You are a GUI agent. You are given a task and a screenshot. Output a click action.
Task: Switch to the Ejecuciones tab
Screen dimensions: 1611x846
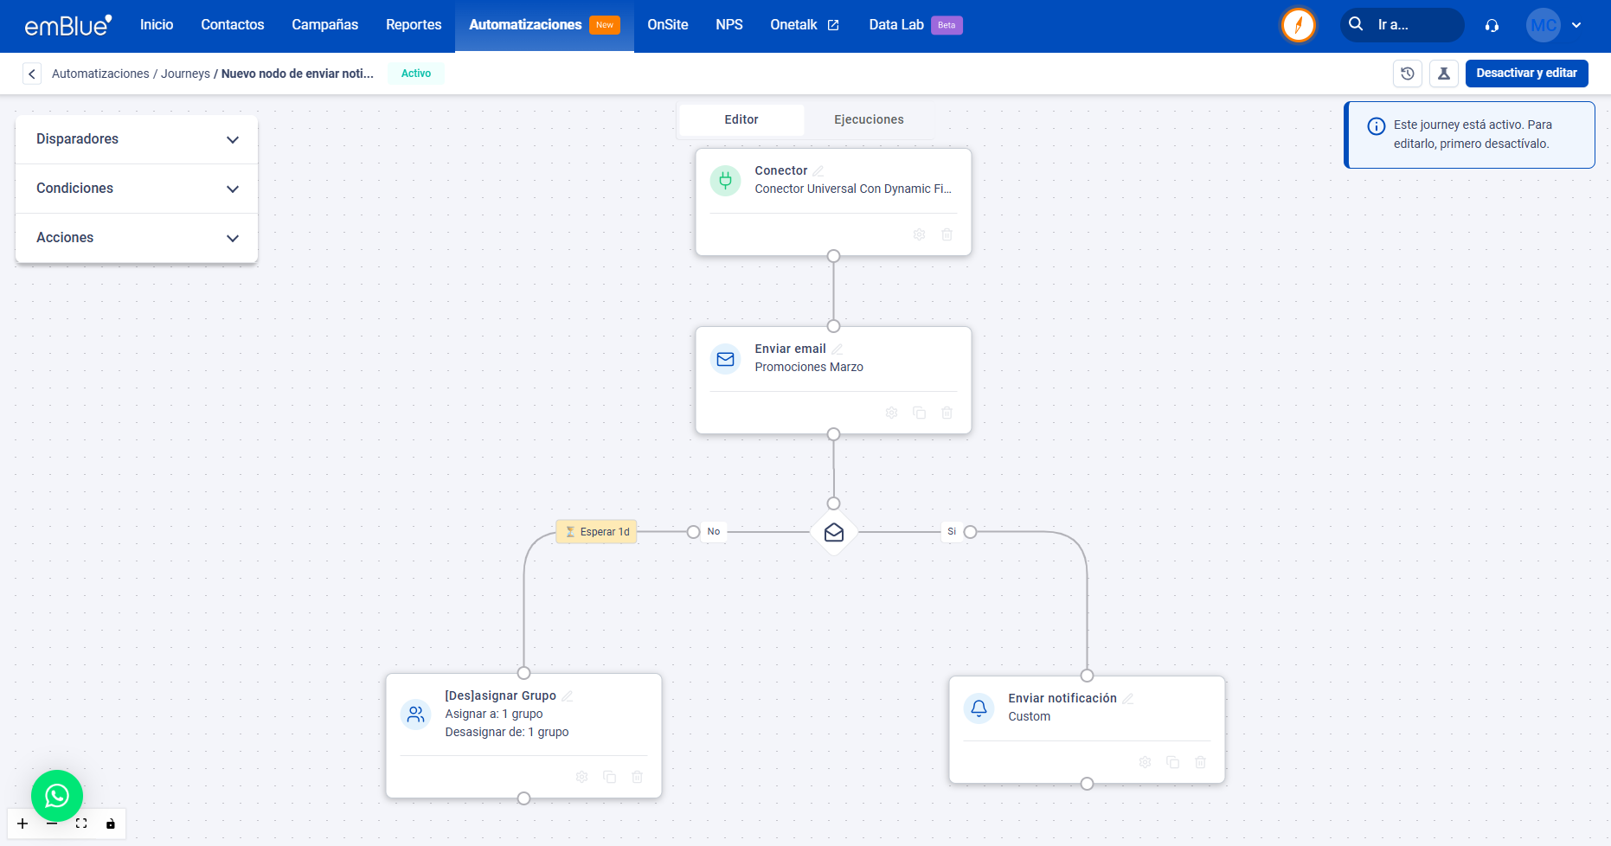(869, 119)
